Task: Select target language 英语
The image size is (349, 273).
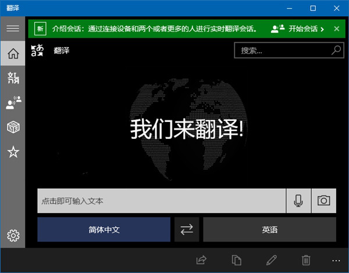Action: pos(269,229)
